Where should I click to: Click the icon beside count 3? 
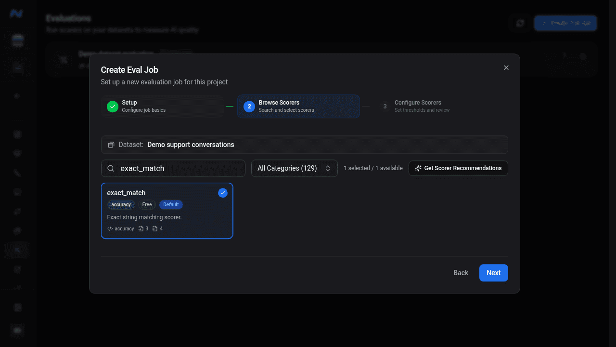tap(141, 229)
